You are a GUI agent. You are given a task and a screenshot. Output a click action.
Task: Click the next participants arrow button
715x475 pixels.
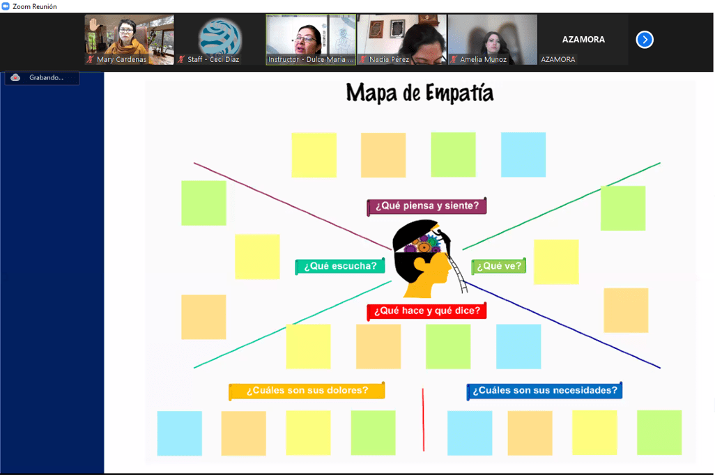(645, 40)
